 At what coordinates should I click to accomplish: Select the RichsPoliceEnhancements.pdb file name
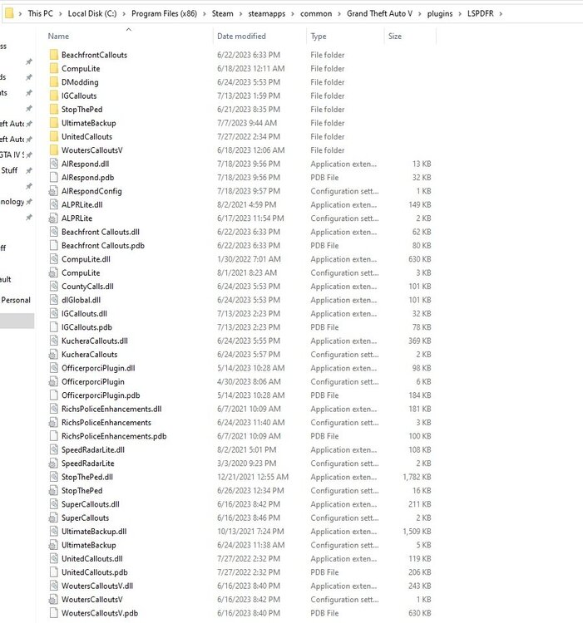(x=114, y=436)
